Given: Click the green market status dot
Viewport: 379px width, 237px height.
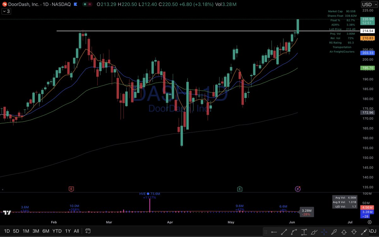Looking at the screenshot, I should (85, 5).
